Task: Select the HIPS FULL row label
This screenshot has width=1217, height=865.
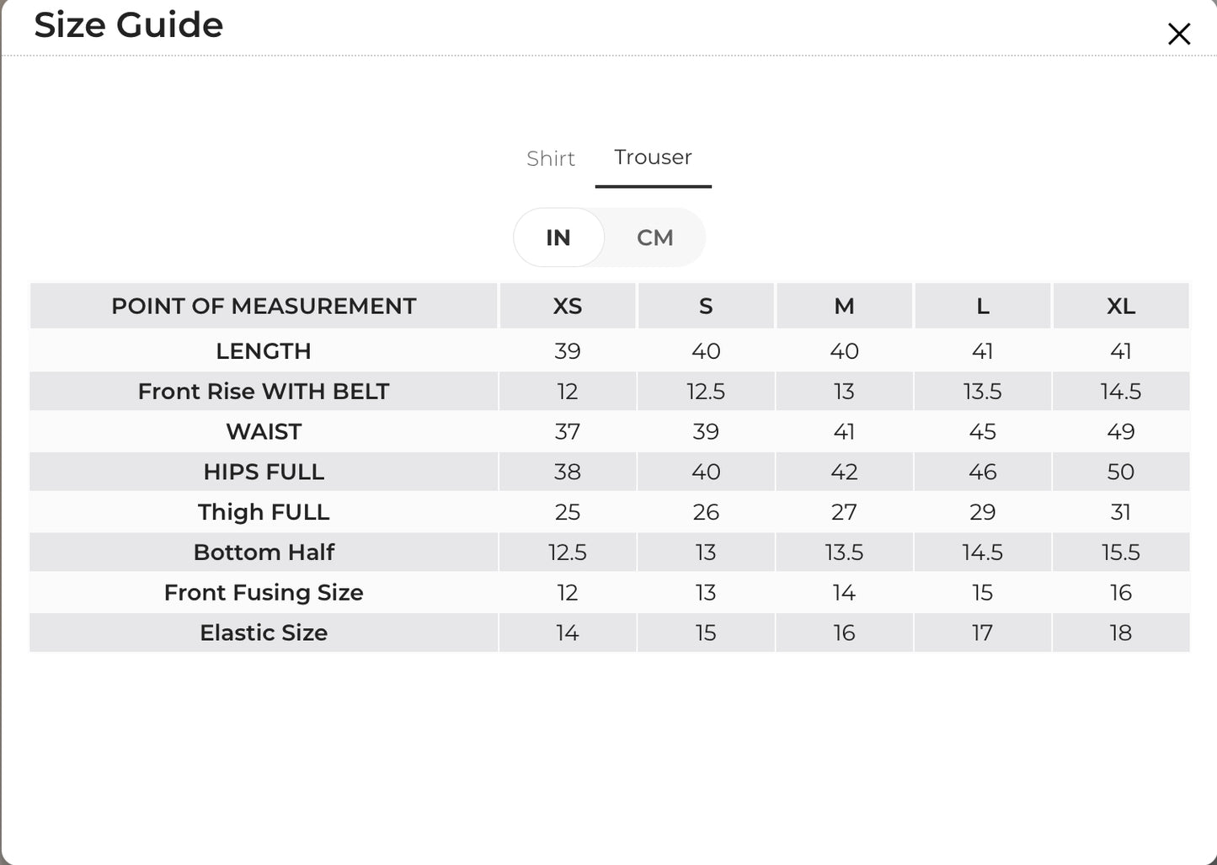Action: pos(264,472)
